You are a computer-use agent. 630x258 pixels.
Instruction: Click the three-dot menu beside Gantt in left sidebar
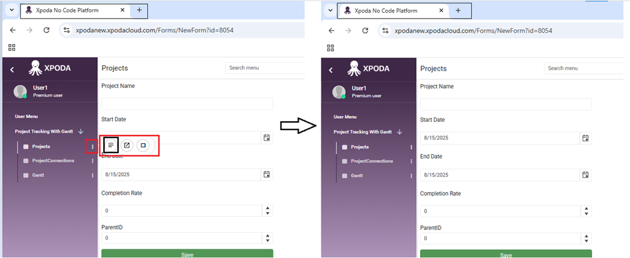(x=93, y=175)
